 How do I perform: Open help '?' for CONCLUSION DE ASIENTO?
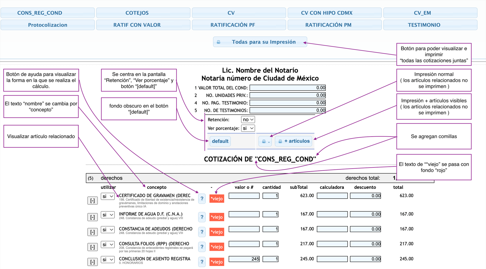202,262
